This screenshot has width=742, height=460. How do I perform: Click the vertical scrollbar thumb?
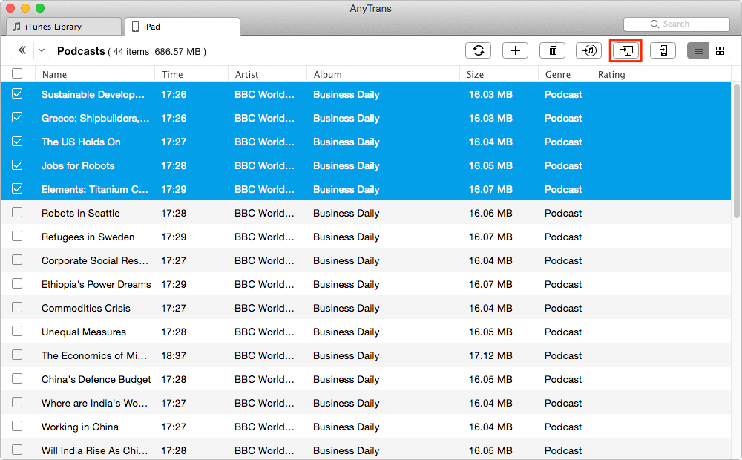click(x=736, y=150)
